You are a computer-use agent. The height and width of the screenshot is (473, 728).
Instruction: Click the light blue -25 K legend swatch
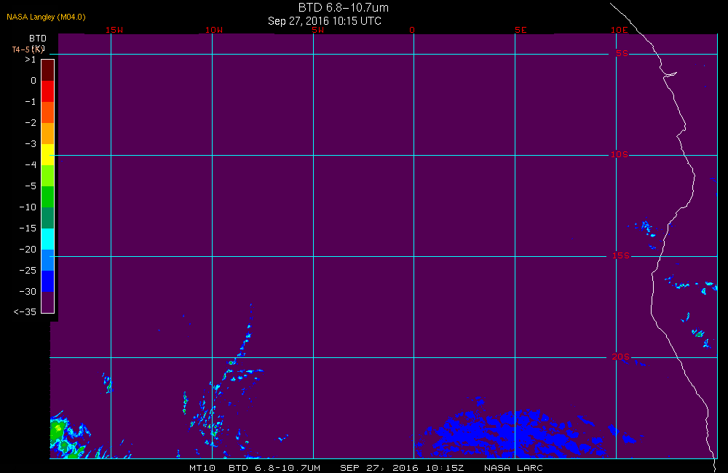(48, 260)
